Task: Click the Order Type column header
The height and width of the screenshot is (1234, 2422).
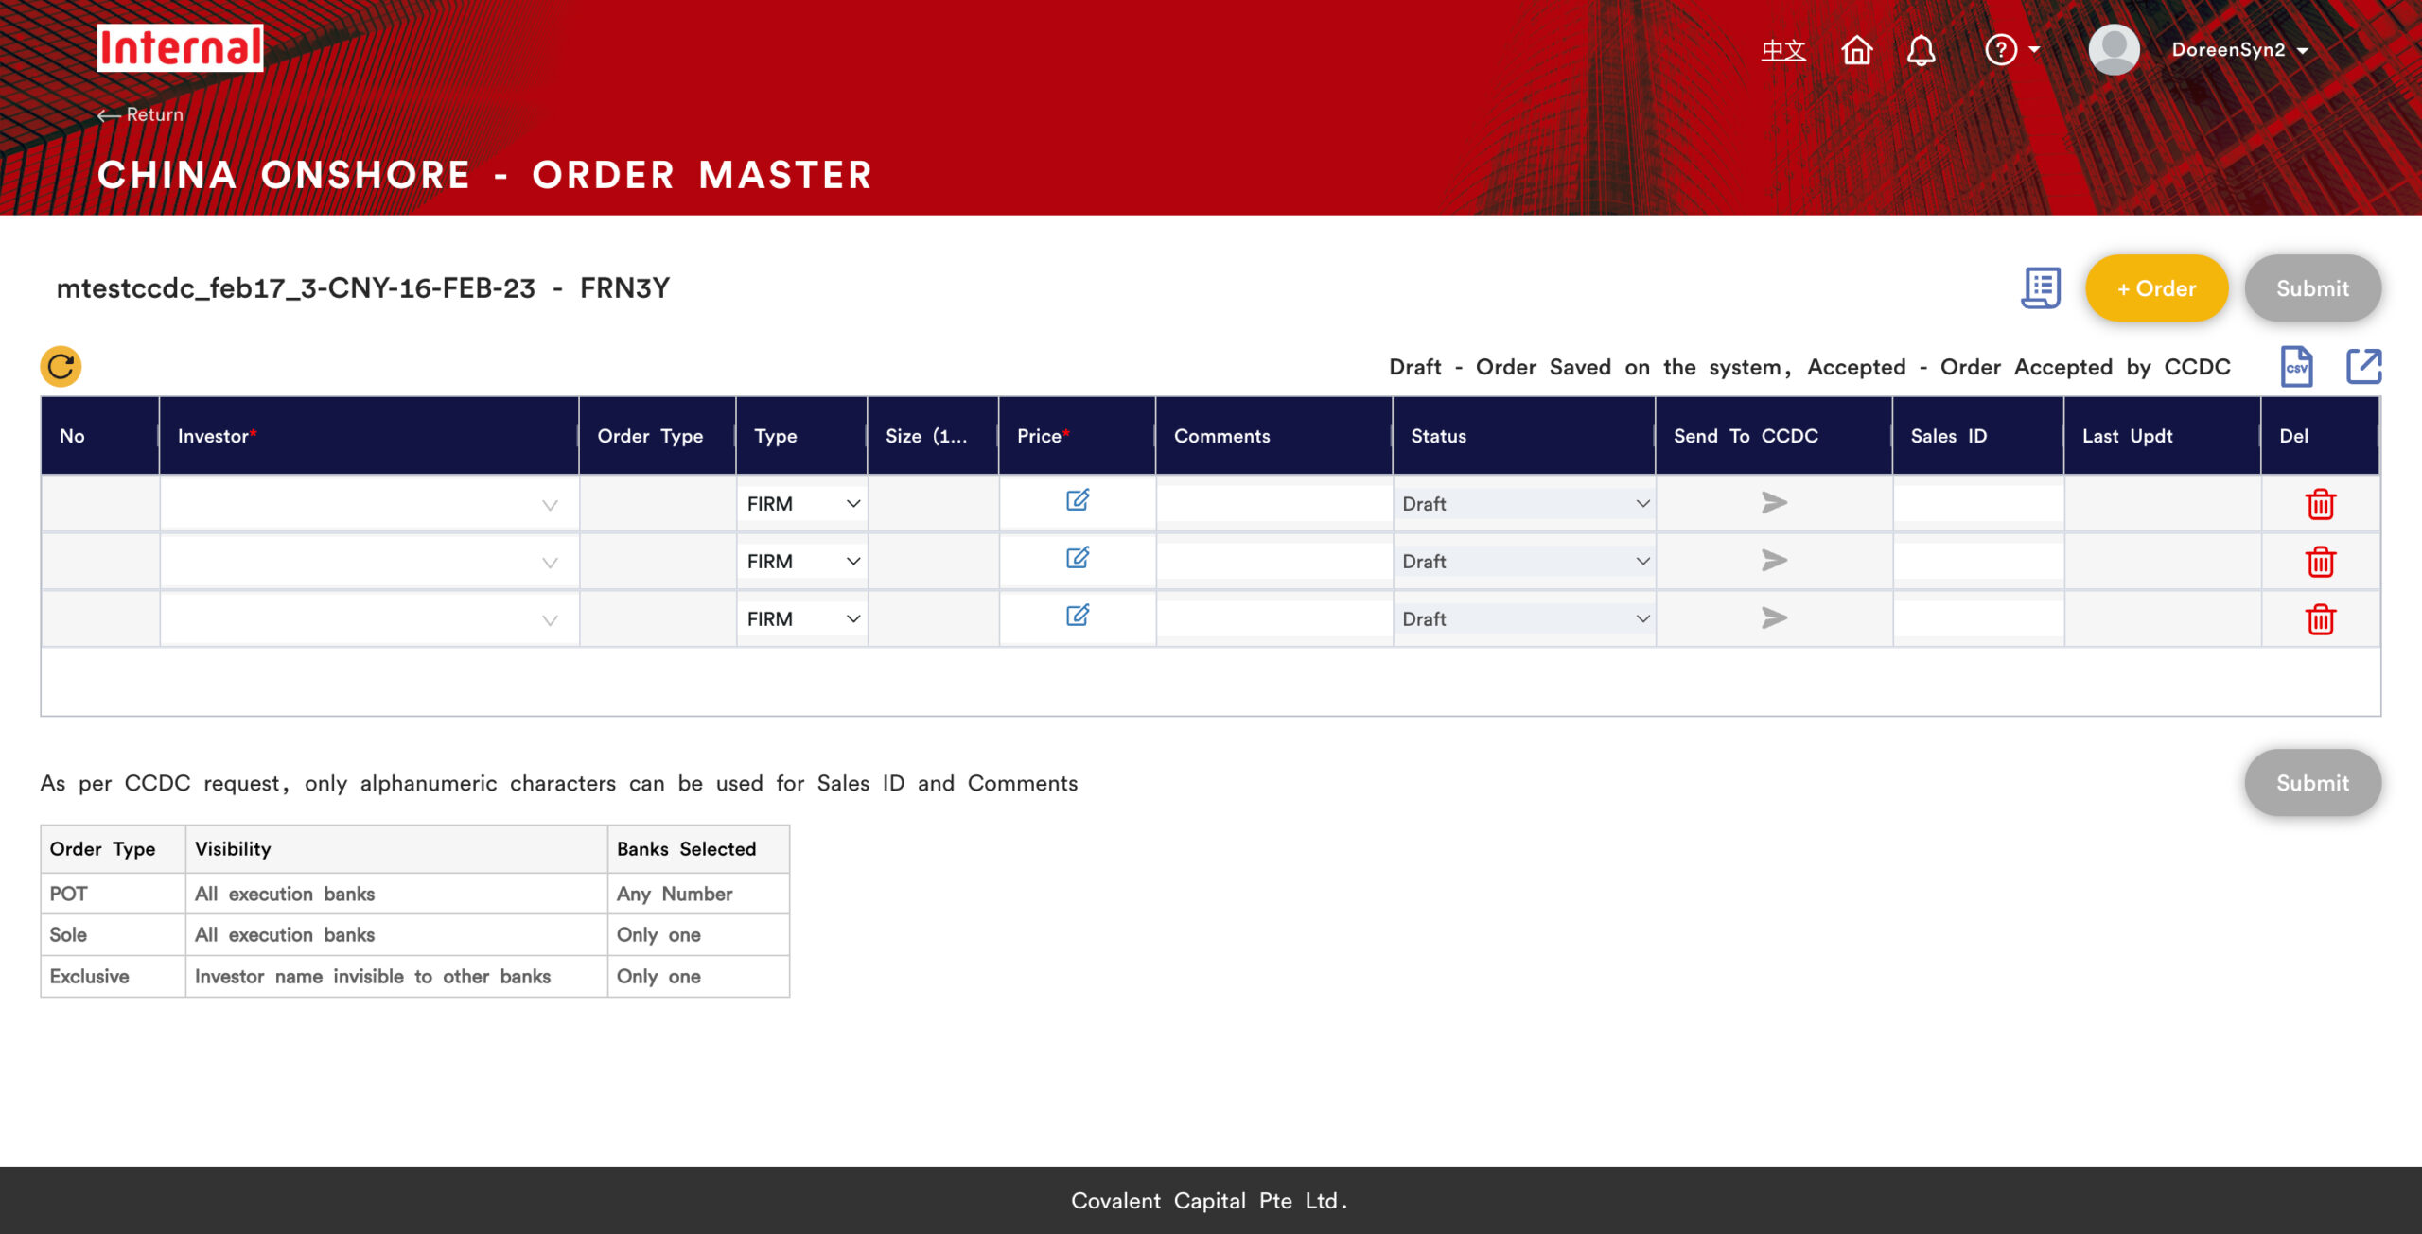Action: tap(658, 436)
